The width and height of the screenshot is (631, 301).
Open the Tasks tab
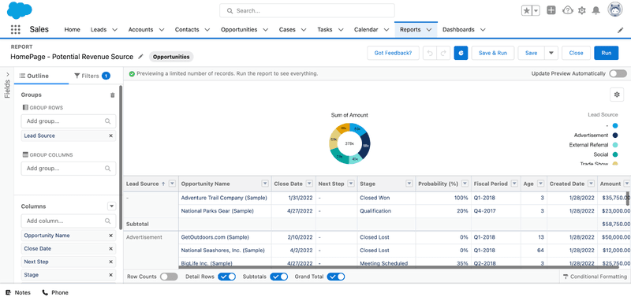(x=325, y=30)
